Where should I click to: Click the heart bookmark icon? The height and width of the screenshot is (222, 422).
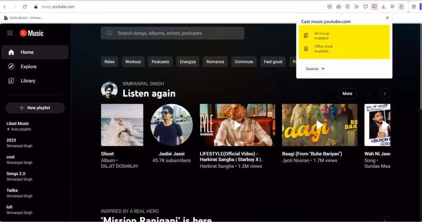point(365,7)
